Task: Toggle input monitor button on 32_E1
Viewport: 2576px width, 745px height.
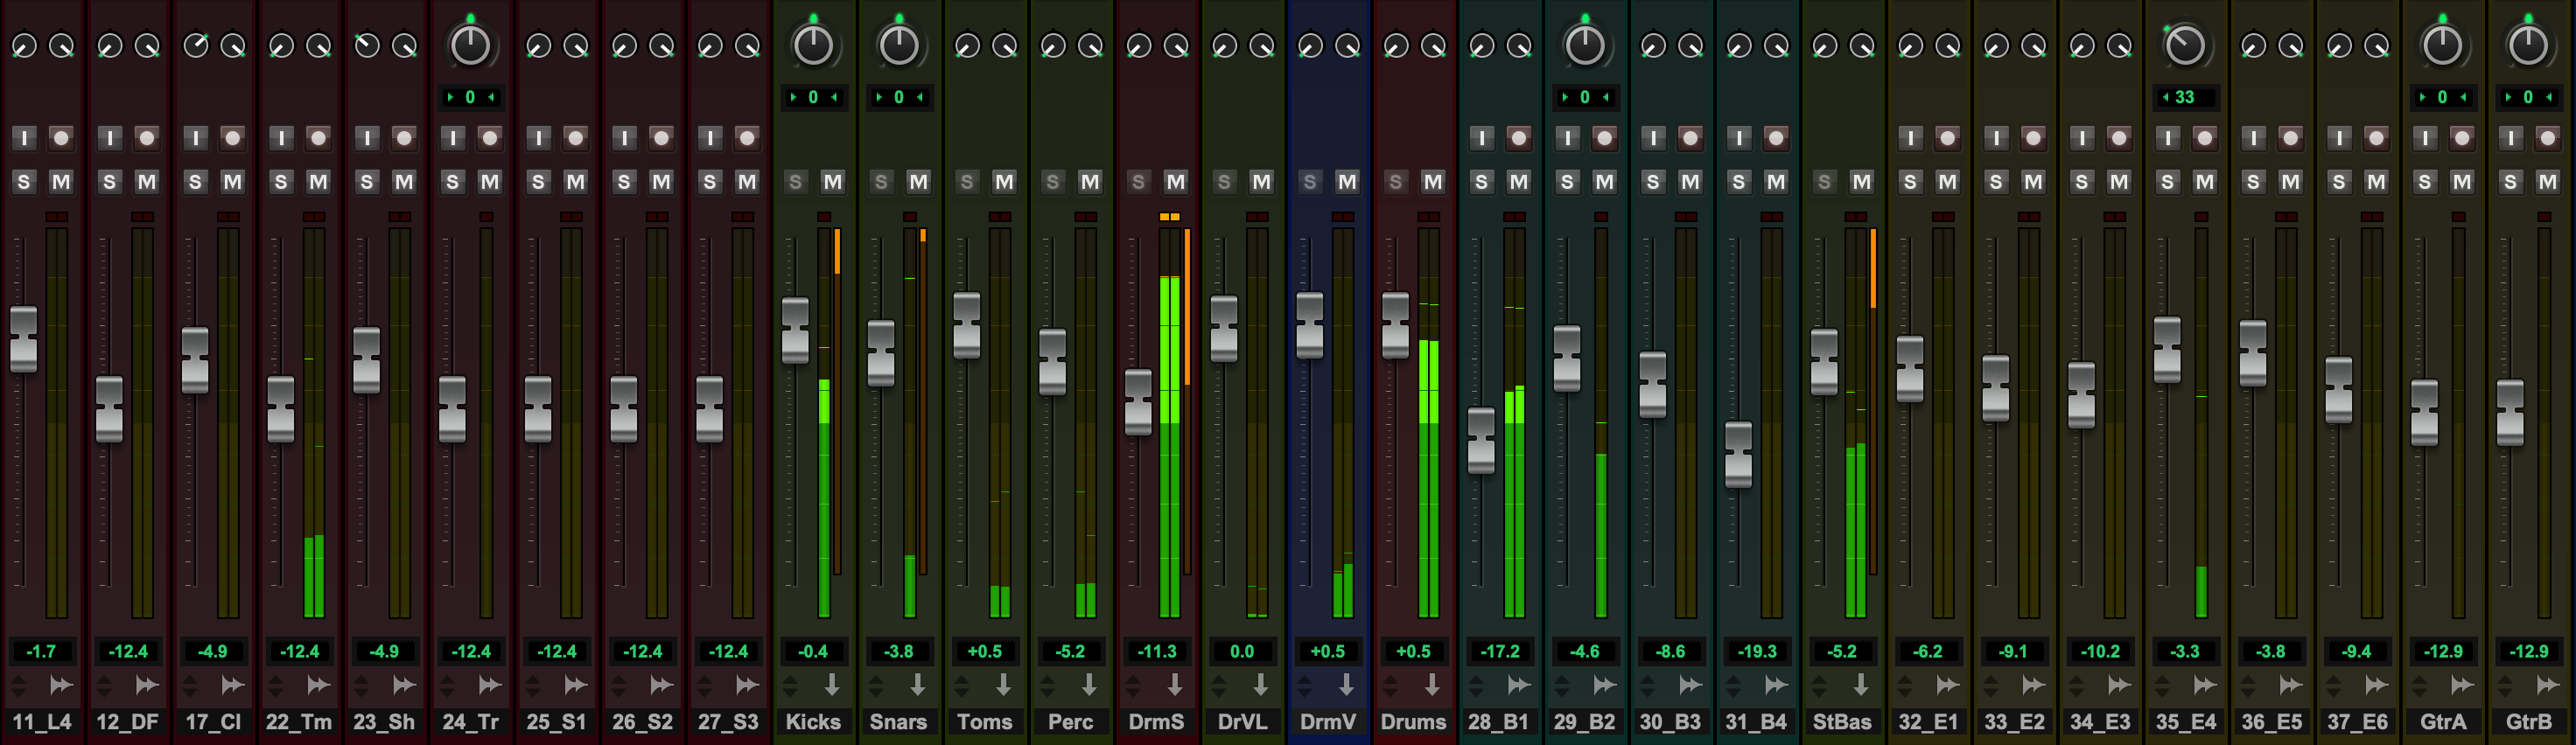Action: [1910, 138]
